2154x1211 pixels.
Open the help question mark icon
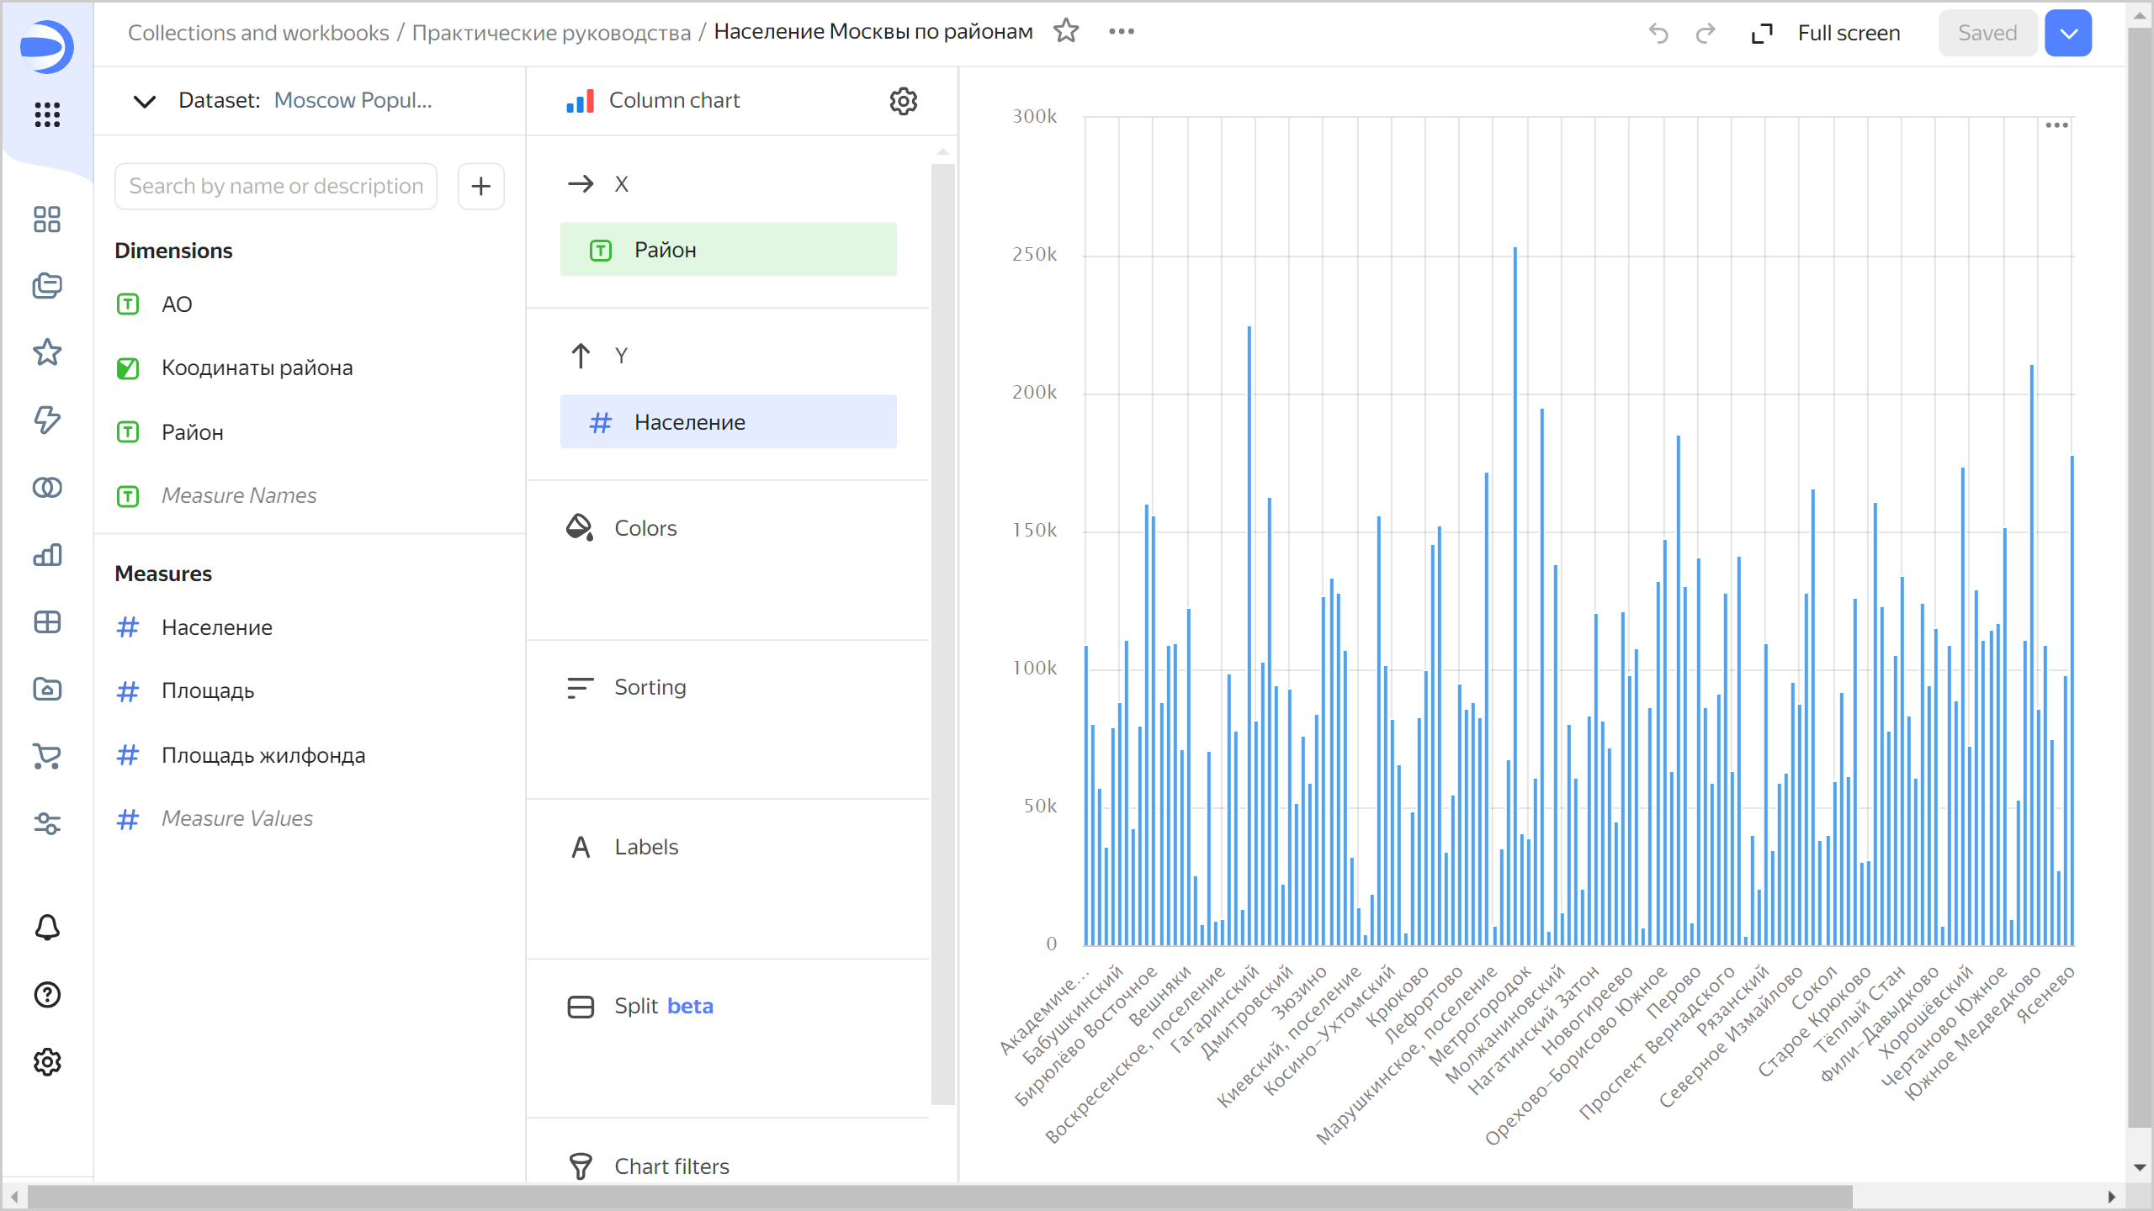47,995
